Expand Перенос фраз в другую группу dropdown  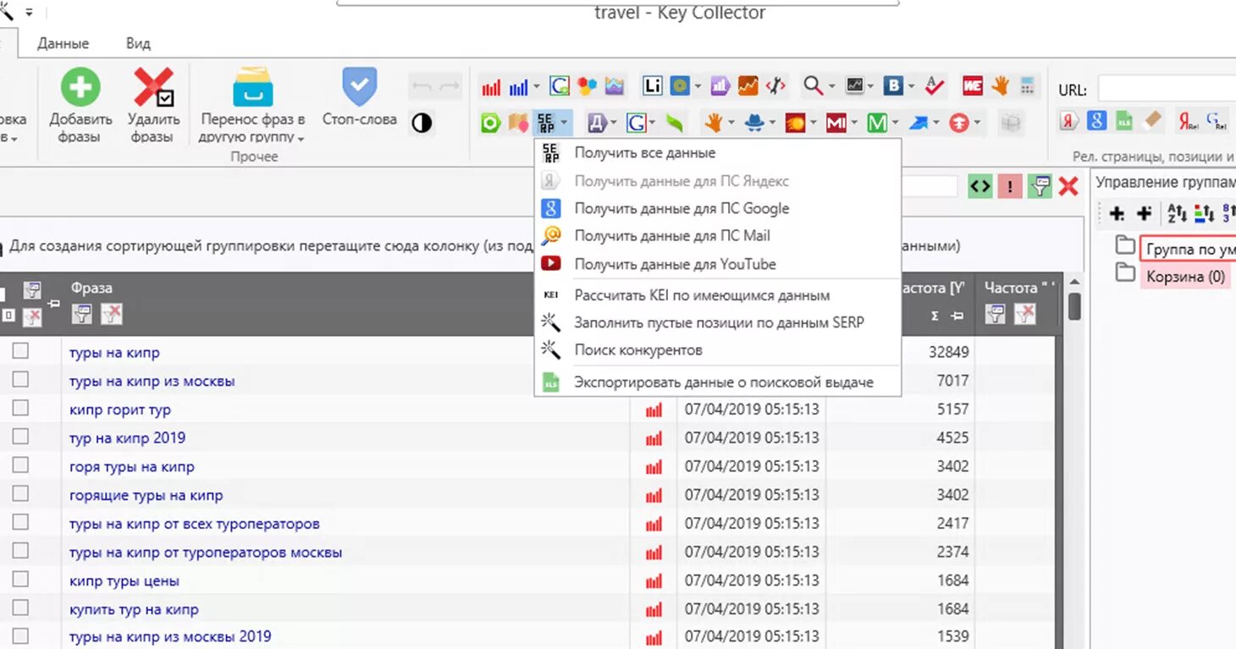301,139
